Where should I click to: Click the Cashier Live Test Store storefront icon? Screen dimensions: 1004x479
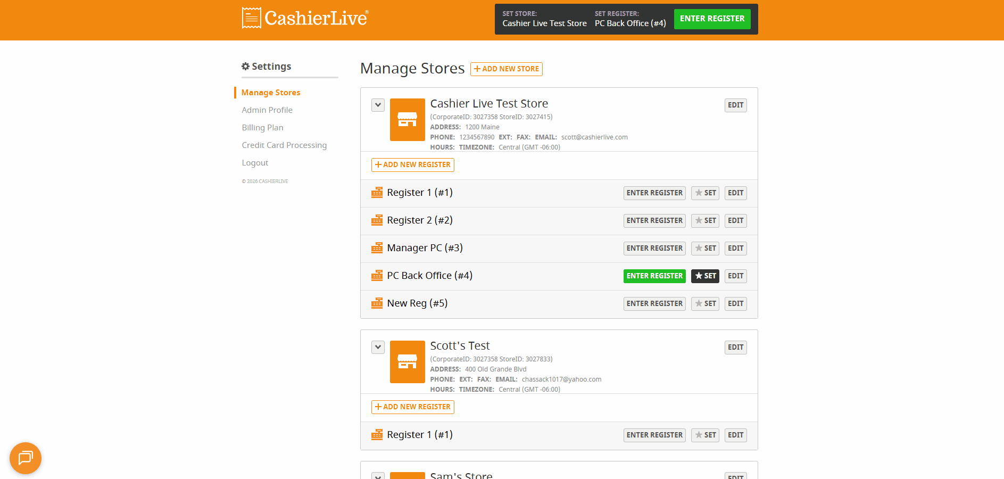click(x=408, y=120)
